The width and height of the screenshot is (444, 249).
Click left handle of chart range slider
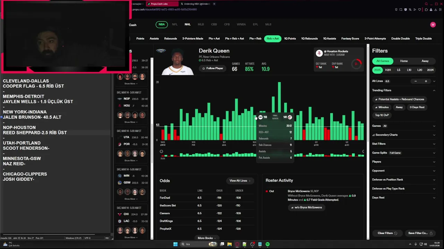(x=161, y=151)
